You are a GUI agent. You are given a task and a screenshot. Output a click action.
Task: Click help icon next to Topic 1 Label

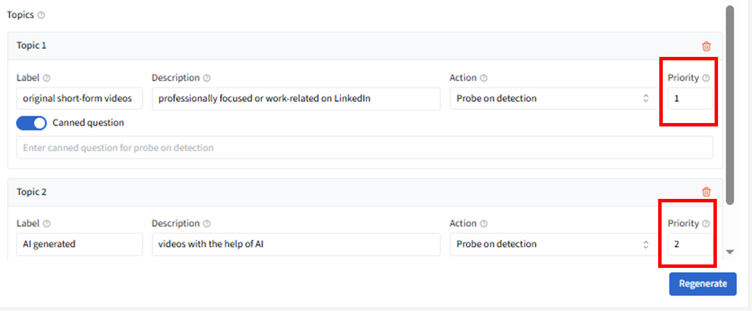[47, 78]
